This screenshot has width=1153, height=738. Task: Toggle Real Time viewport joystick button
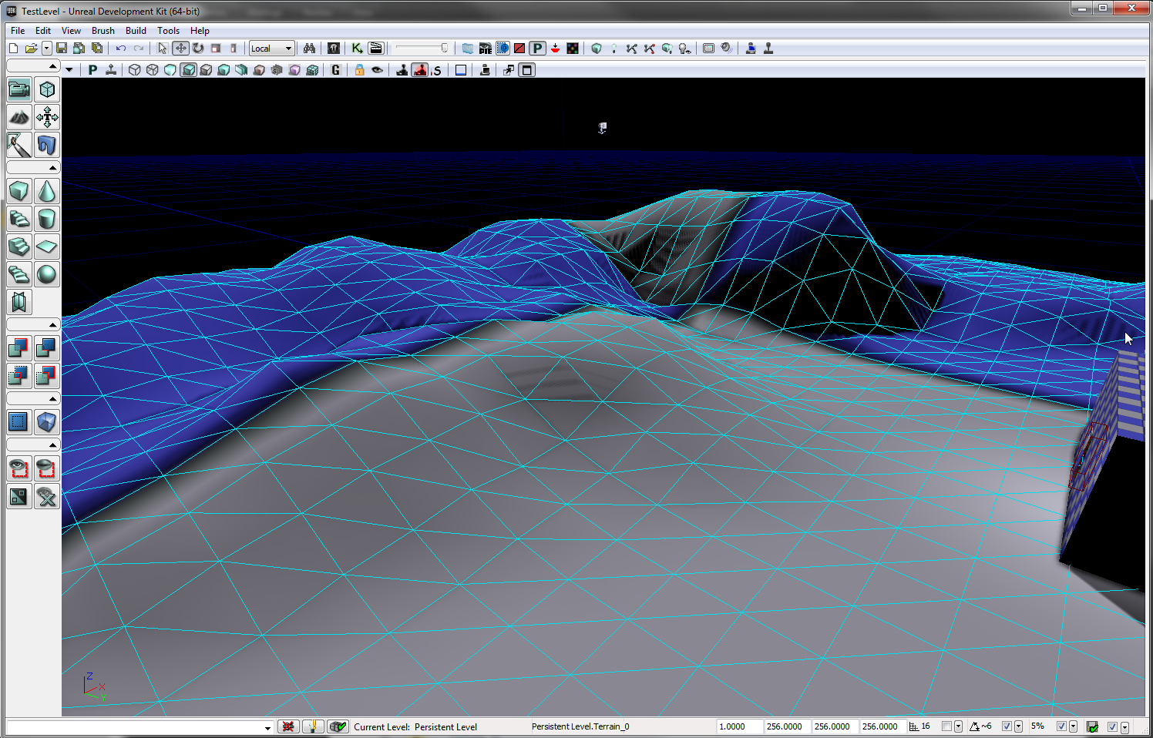click(111, 70)
